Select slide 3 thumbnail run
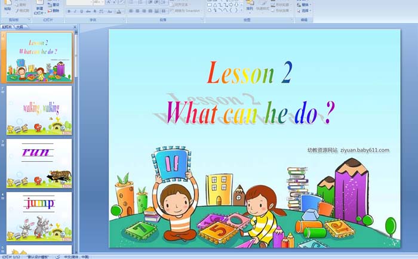418x259 pixels. coord(39,164)
